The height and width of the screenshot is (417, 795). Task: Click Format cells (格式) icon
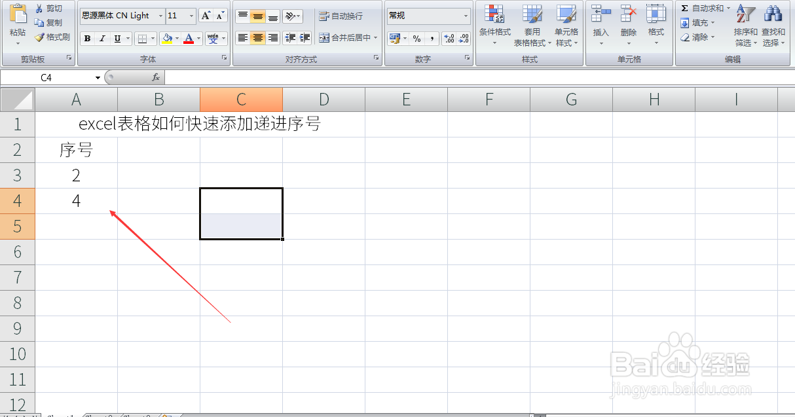(x=656, y=14)
